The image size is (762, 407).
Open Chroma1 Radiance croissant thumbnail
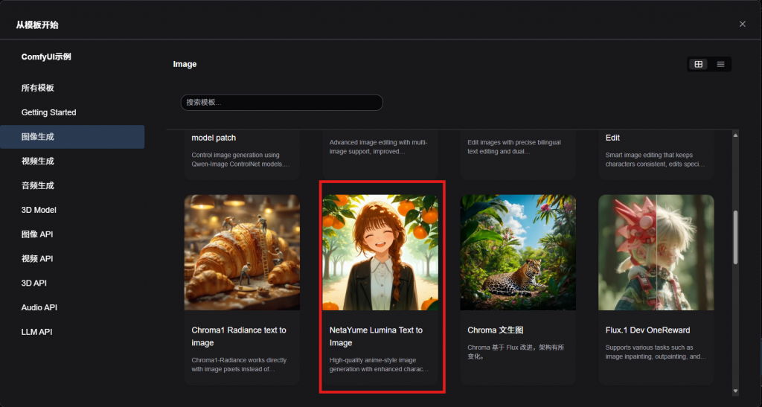click(242, 252)
